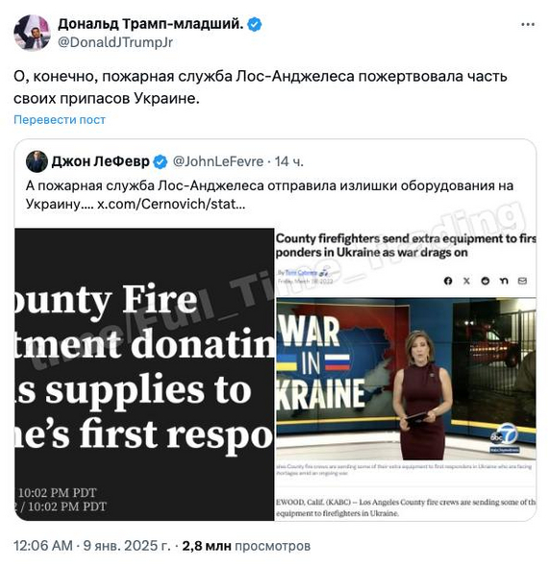The width and height of the screenshot is (548, 567).
Task: Click the @DonaldJTrumpJr handle
Action: [x=115, y=42]
